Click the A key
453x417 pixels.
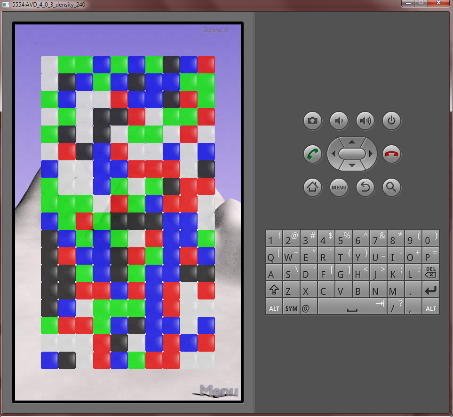tap(274, 272)
